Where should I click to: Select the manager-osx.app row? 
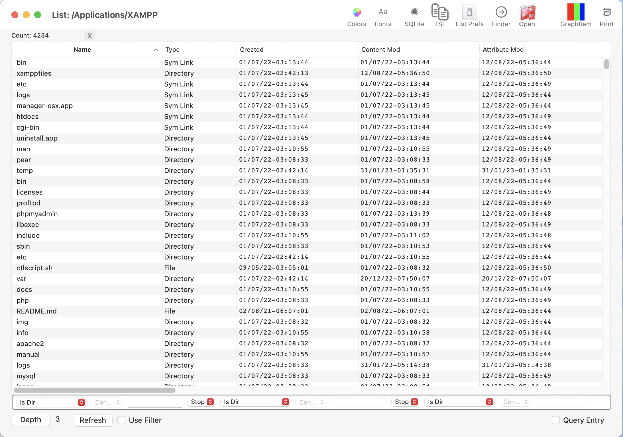[307, 106]
